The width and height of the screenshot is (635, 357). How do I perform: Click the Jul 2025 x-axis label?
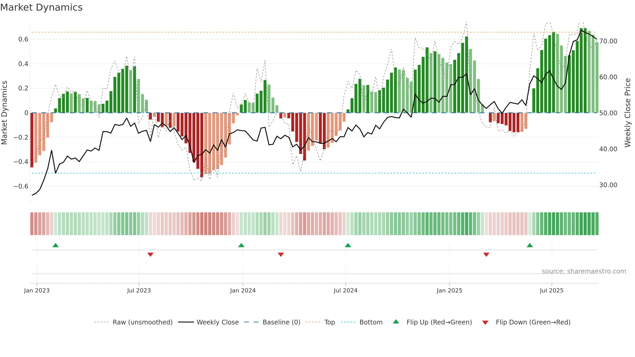(552, 291)
